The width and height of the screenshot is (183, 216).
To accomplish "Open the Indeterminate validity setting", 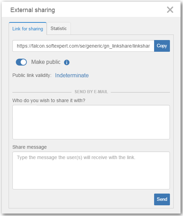I will (x=72, y=75).
